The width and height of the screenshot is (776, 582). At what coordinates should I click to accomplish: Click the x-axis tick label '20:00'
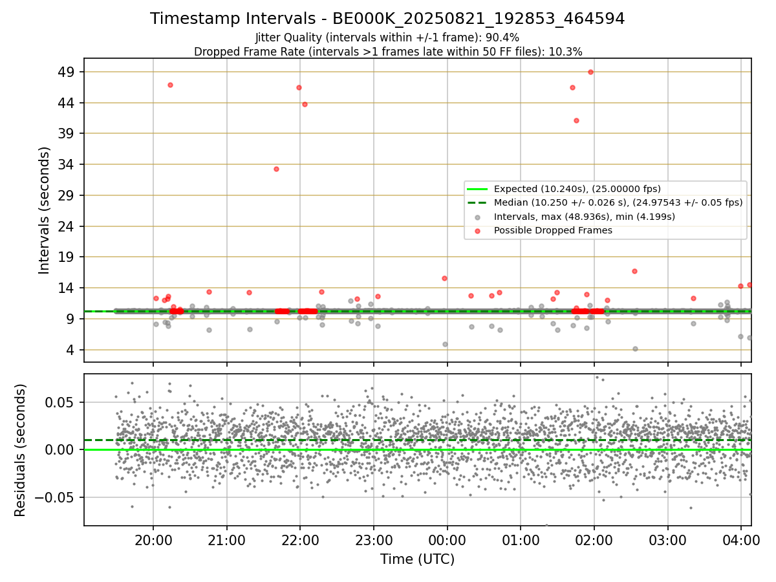pyautogui.click(x=153, y=539)
